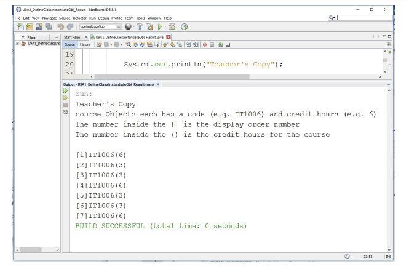Click Next Bookmark icon
Image resolution: width=409 pixels, height=269 pixels.
(x=172, y=45)
